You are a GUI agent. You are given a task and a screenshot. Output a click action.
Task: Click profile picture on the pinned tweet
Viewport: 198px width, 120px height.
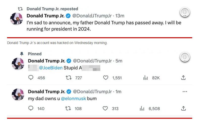click(18, 64)
